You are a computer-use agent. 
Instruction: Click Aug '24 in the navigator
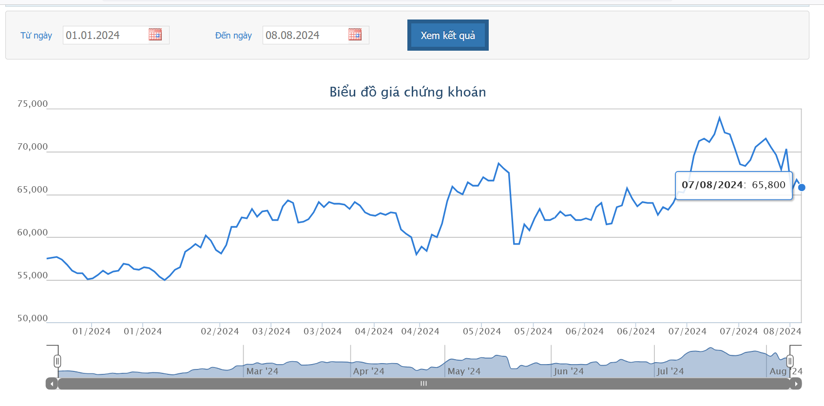[786, 371]
